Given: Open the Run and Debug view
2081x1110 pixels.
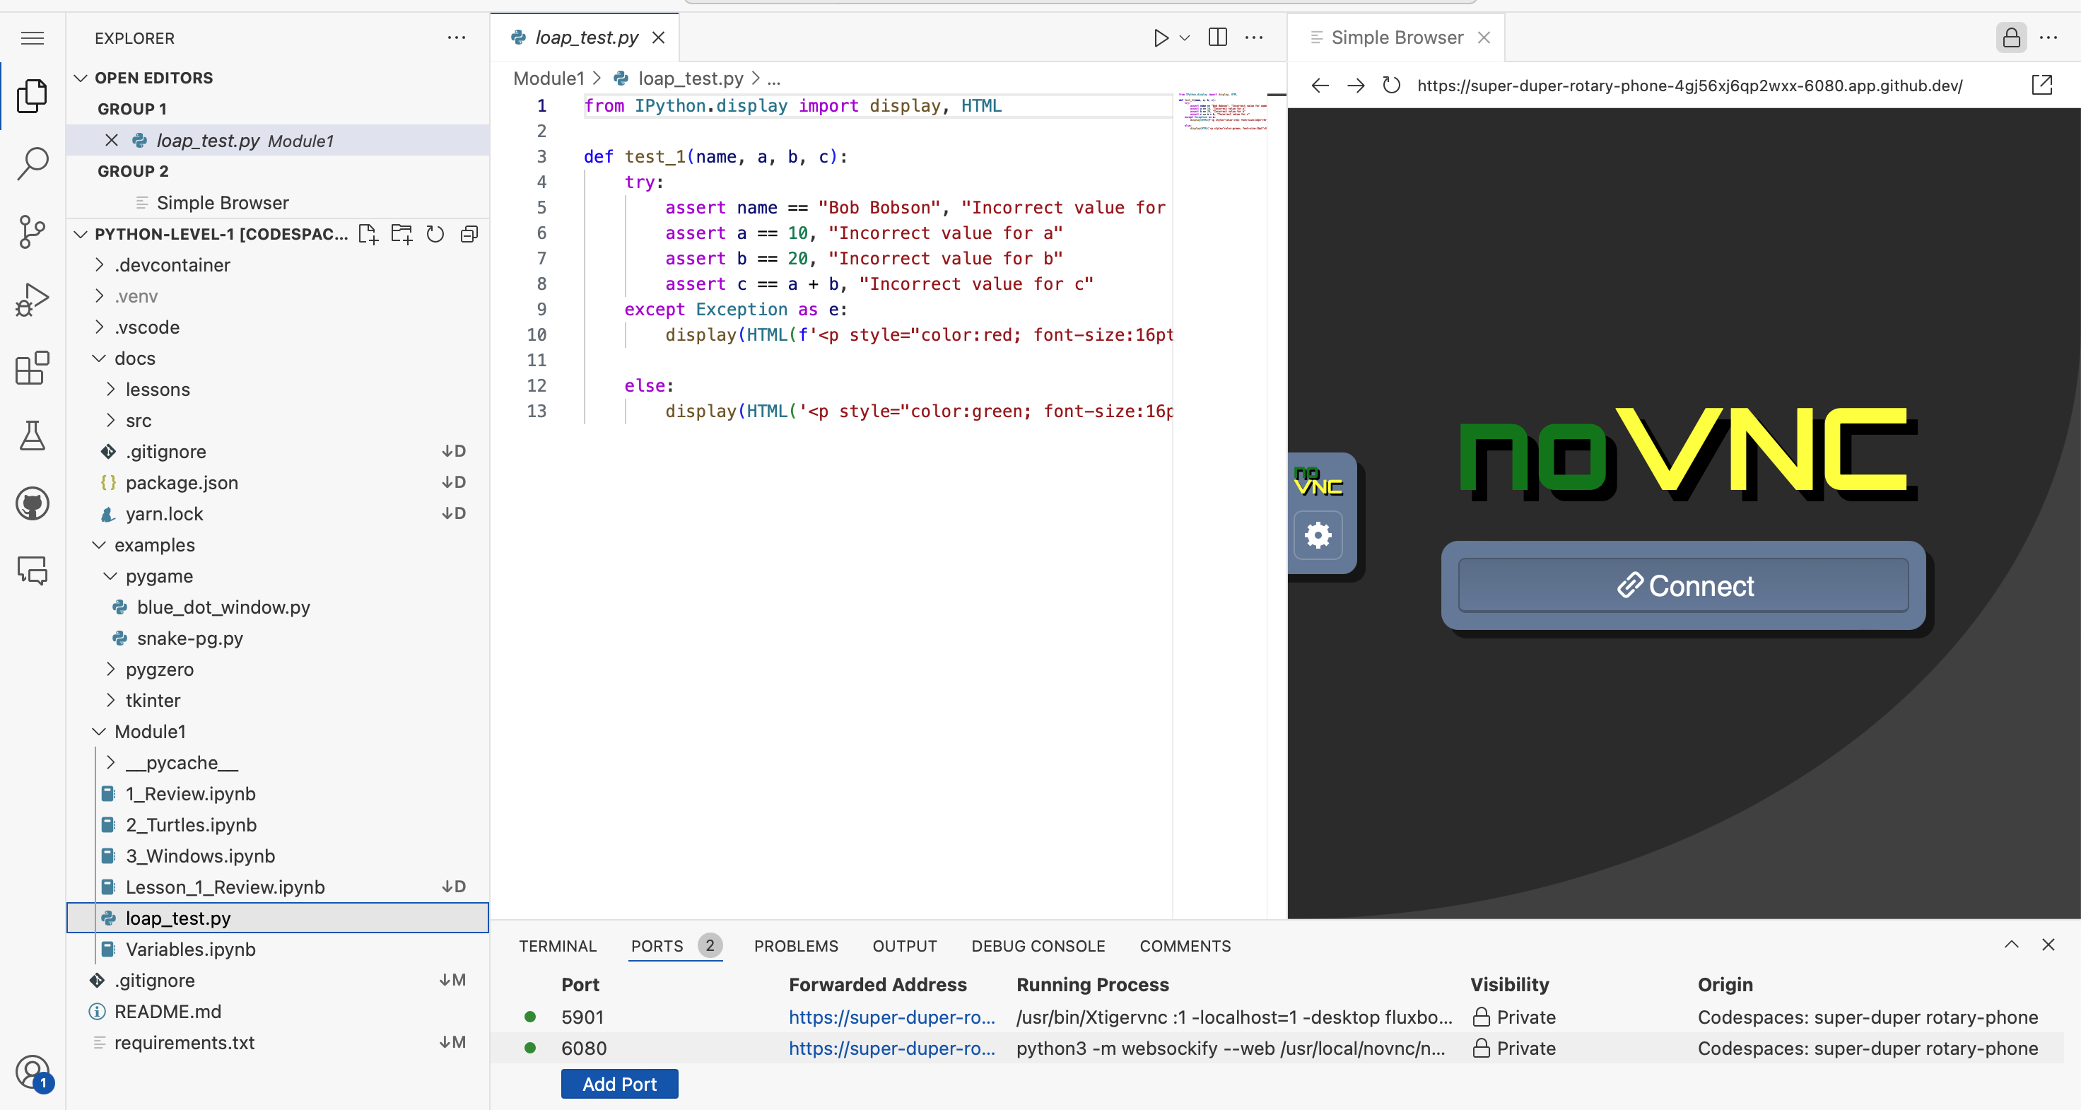Looking at the screenshot, I should click(33, 300).
